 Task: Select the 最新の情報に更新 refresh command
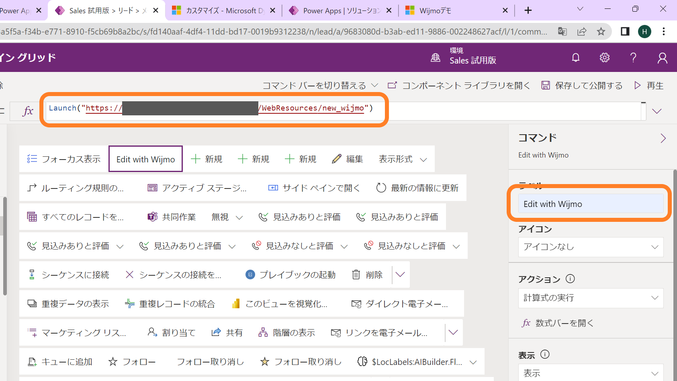coord(417,188)
